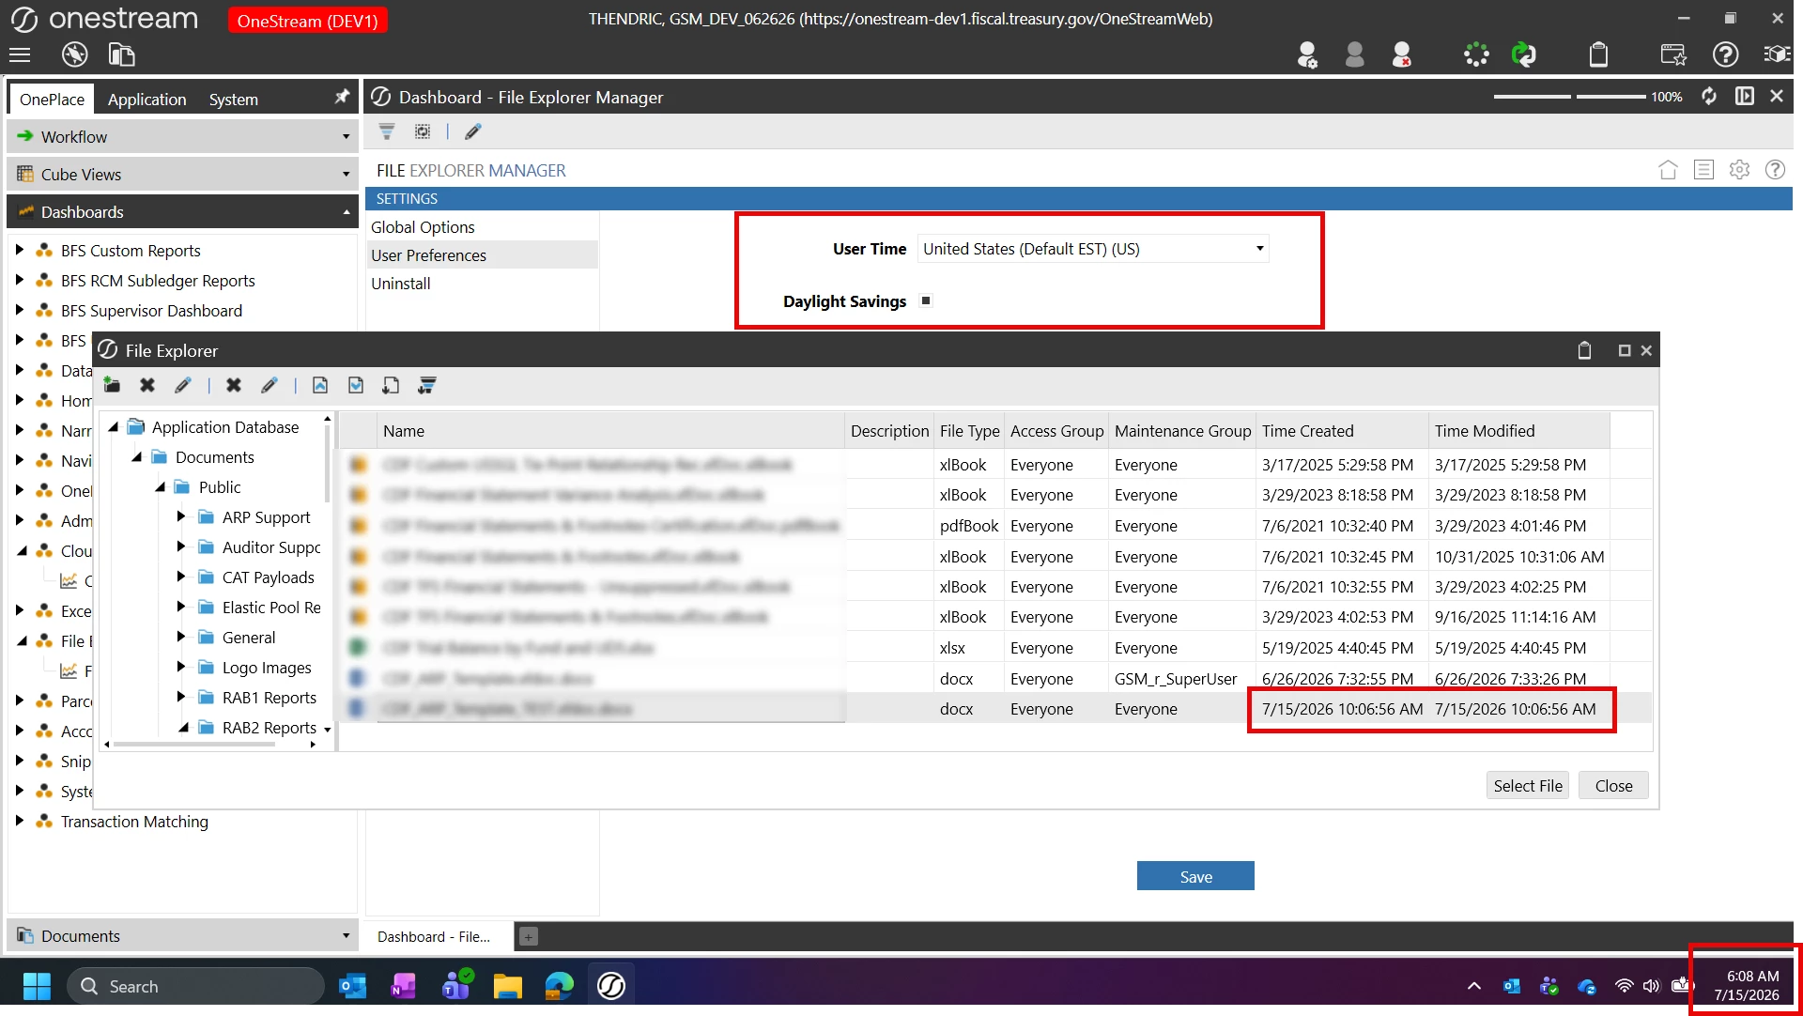The width and height of the screenshot is (1803, 1016).
Task: Open the File Explorer Manager help icon
Action: click(x=1775, y=170)
